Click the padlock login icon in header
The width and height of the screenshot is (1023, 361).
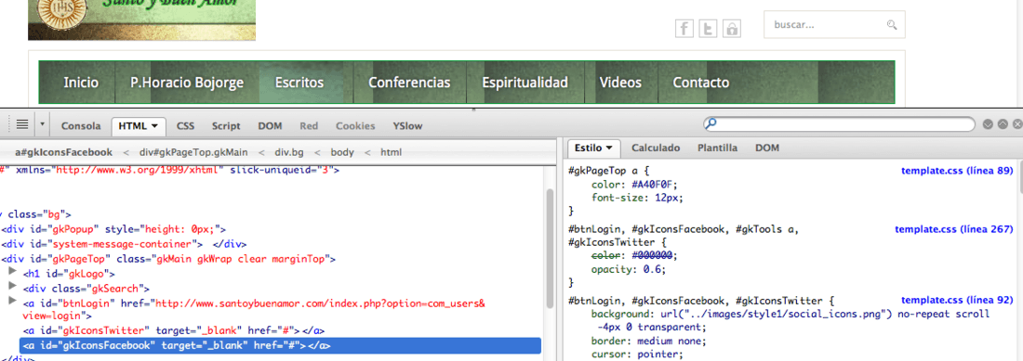tap(732, 29)
